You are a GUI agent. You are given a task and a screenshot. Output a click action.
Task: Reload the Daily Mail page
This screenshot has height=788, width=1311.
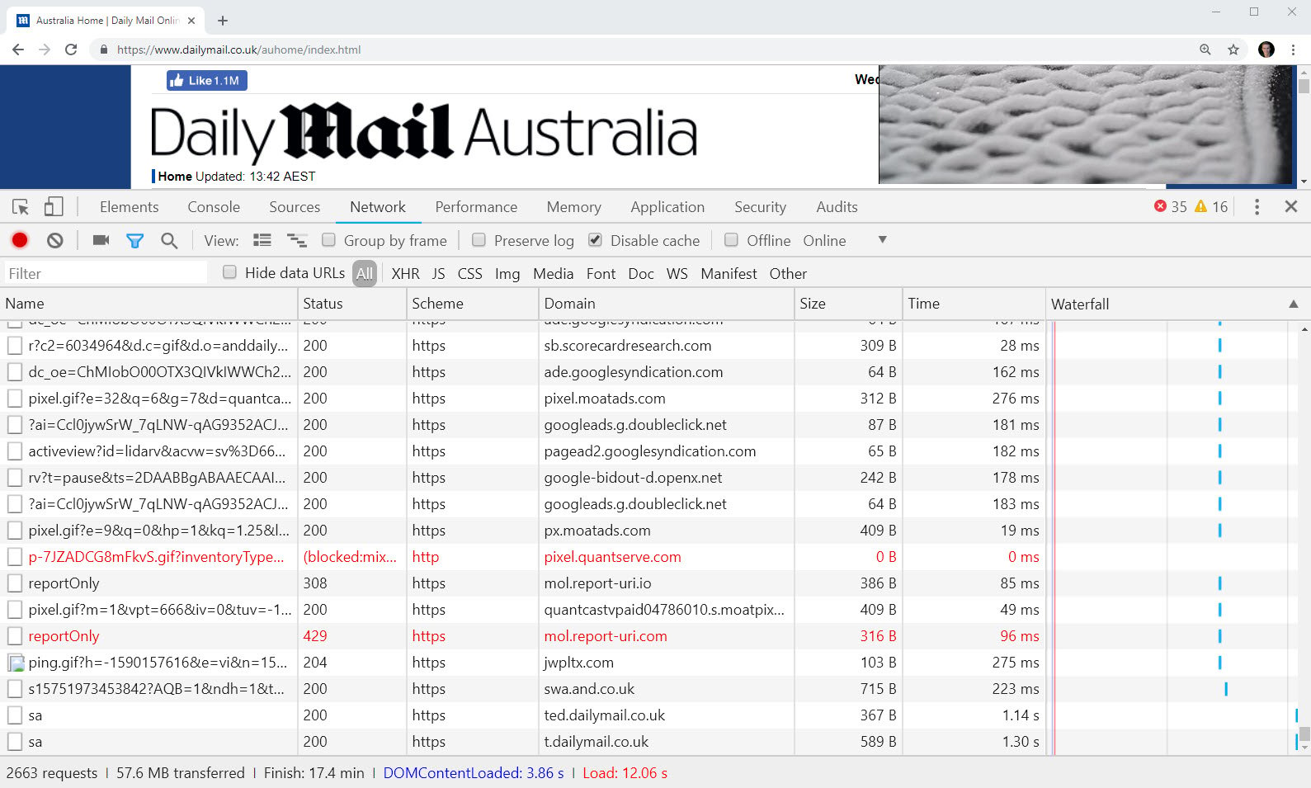click(71, 50)
